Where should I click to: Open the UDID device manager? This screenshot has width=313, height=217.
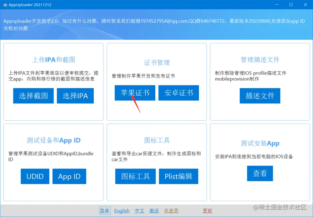[35, 176]
